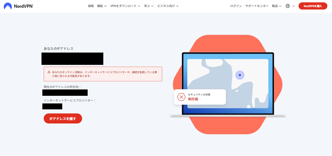Click the warning triangle icon in alert
This screenshot has width=332, height=156.
click(x=49, y=72)
